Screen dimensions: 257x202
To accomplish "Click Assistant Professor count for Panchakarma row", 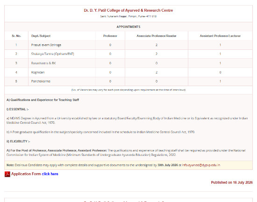I will coord(220,81).
